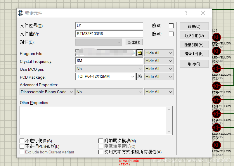The width and height of the screenshot is (234, 166).
Task: Click the PCB Package binoculars search icon
Action: [x=140, y=77]
